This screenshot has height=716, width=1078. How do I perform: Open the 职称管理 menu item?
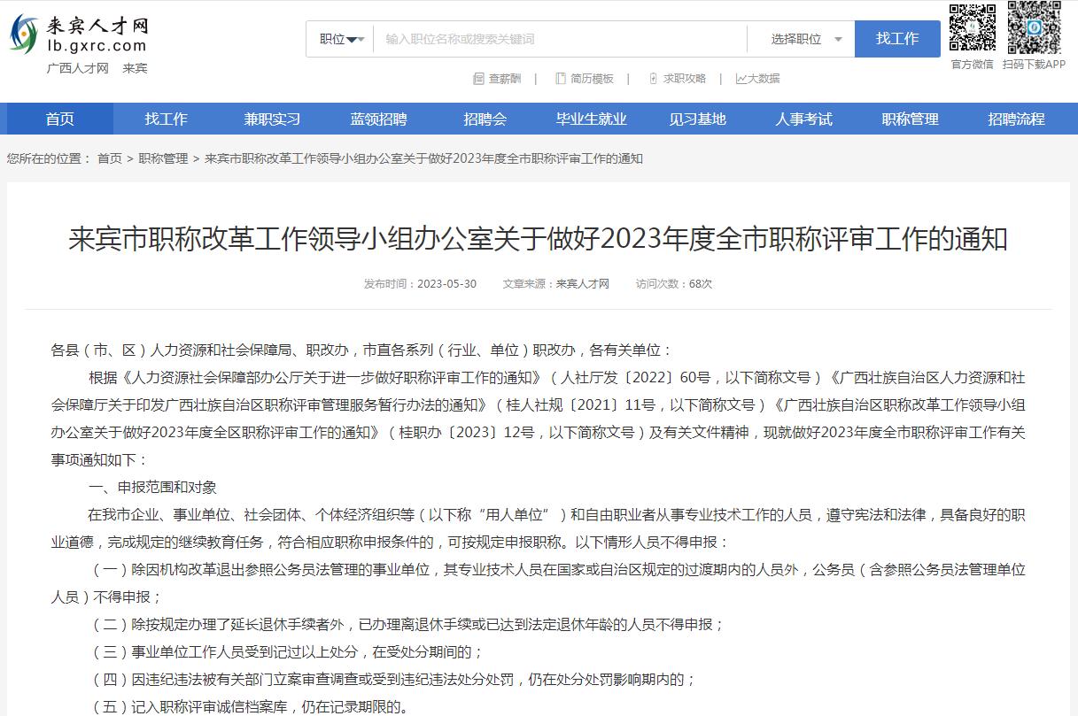(909, 119)
